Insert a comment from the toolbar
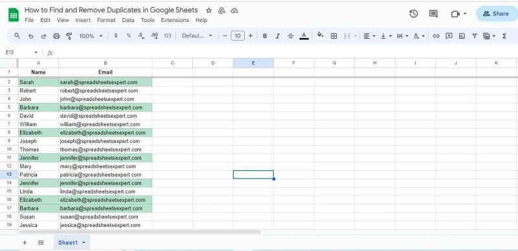This screenshot has height=251, width=518. (449, 36)
